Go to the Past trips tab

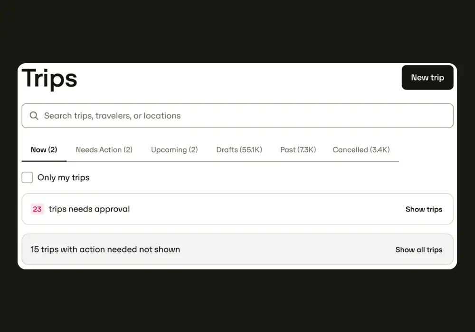[298, 150]
